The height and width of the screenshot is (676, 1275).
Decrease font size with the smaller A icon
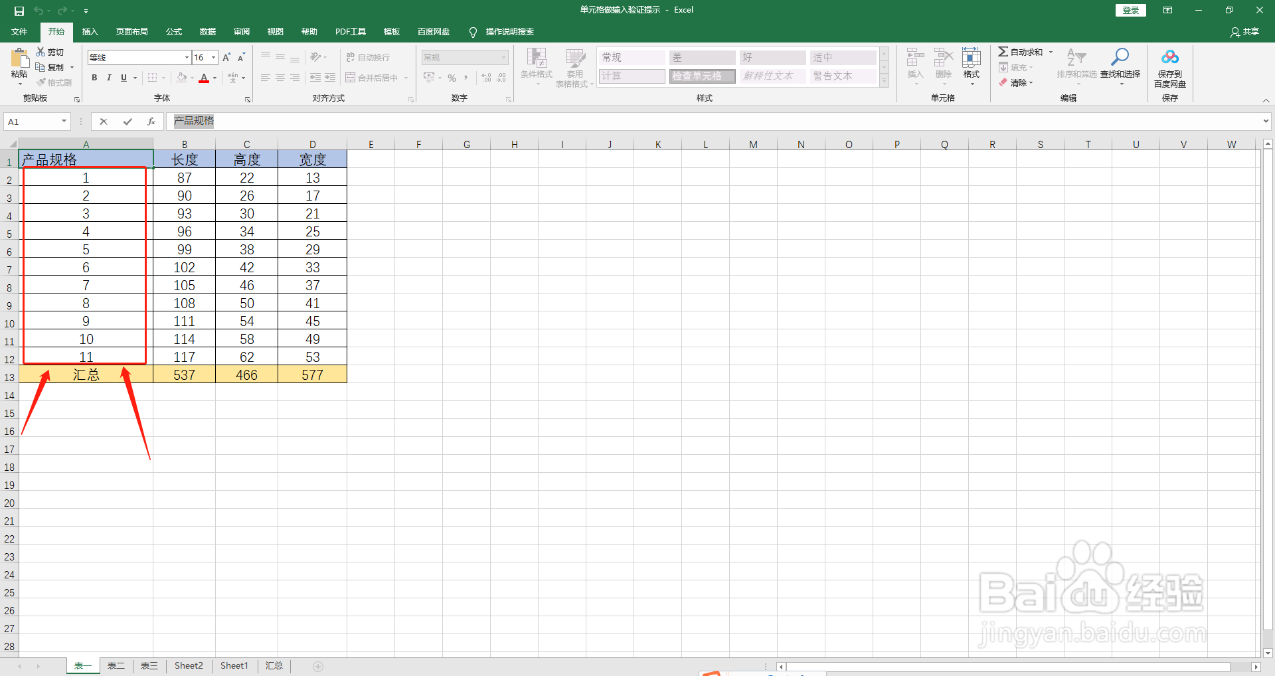241,58
